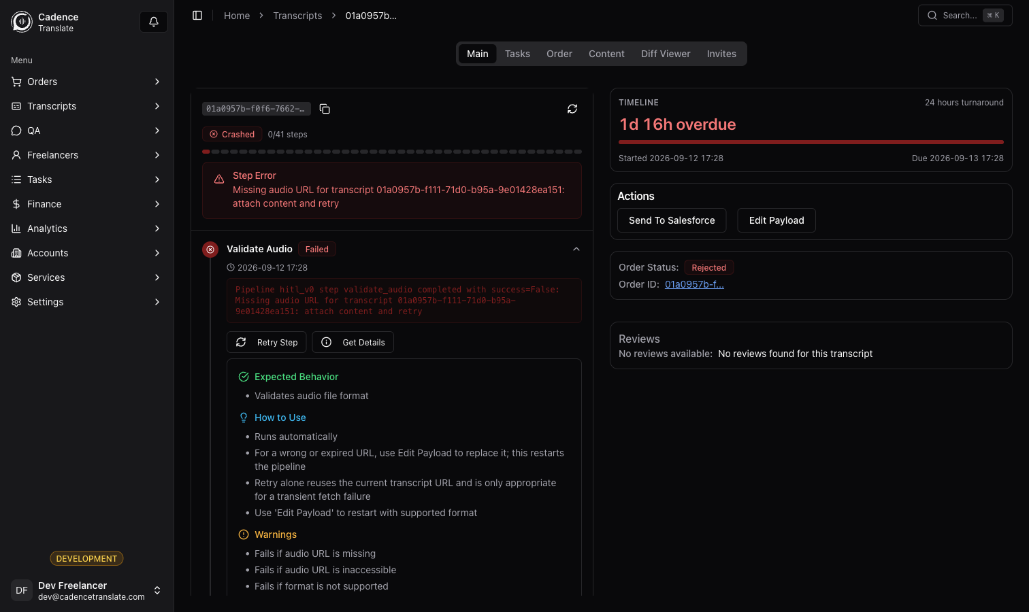Image resolution: width=1029 pixels, height=612 pixels.
Task: Copy the transcript ID with copy icon
Action: point(325,109)
